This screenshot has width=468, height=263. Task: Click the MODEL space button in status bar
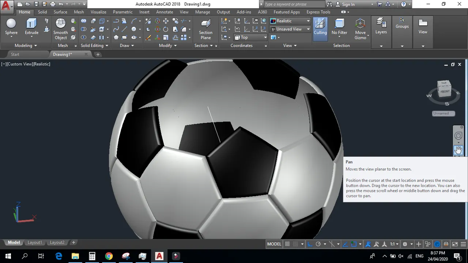tap(274, 244)
